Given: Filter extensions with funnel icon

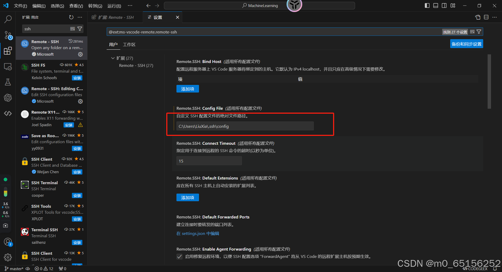Looking at the screenshot, I should (80, 29).
